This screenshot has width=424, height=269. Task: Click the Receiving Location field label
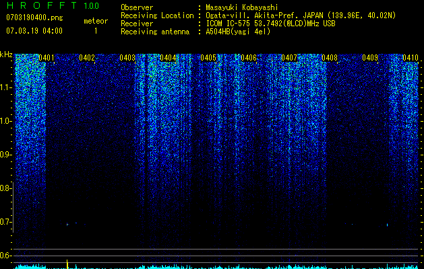(157, 15)
